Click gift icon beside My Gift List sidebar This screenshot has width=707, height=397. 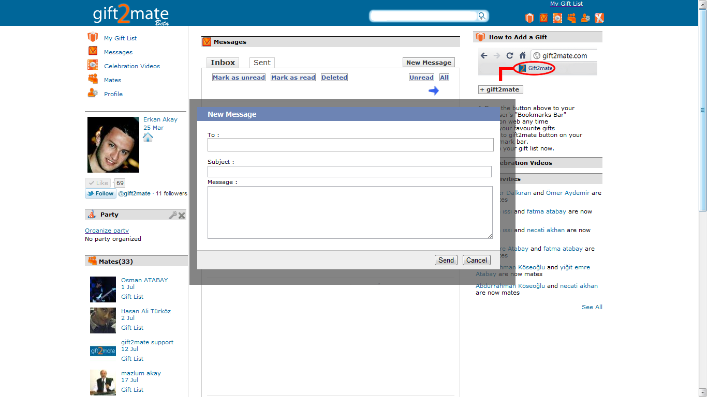[93, 37]
